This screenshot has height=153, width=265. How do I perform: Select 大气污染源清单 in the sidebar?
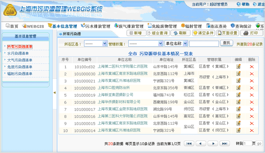(x=20, y=60)
